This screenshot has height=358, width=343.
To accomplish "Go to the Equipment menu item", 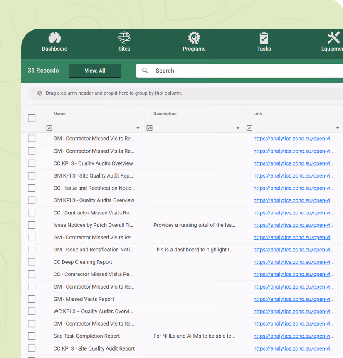I will [x=332, y=41].
